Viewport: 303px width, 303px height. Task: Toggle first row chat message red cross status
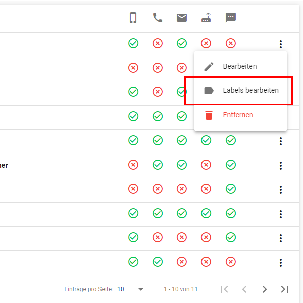[x=231, y=43]
